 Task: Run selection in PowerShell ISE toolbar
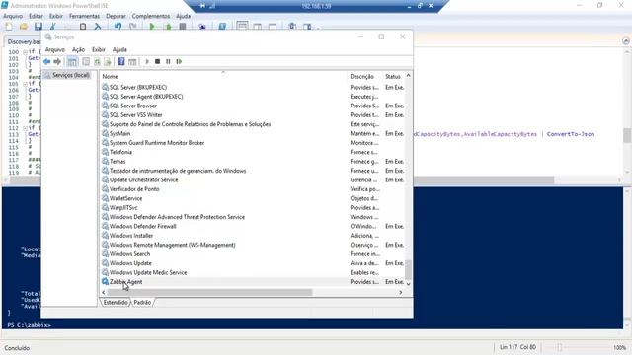tap(168, 27)
